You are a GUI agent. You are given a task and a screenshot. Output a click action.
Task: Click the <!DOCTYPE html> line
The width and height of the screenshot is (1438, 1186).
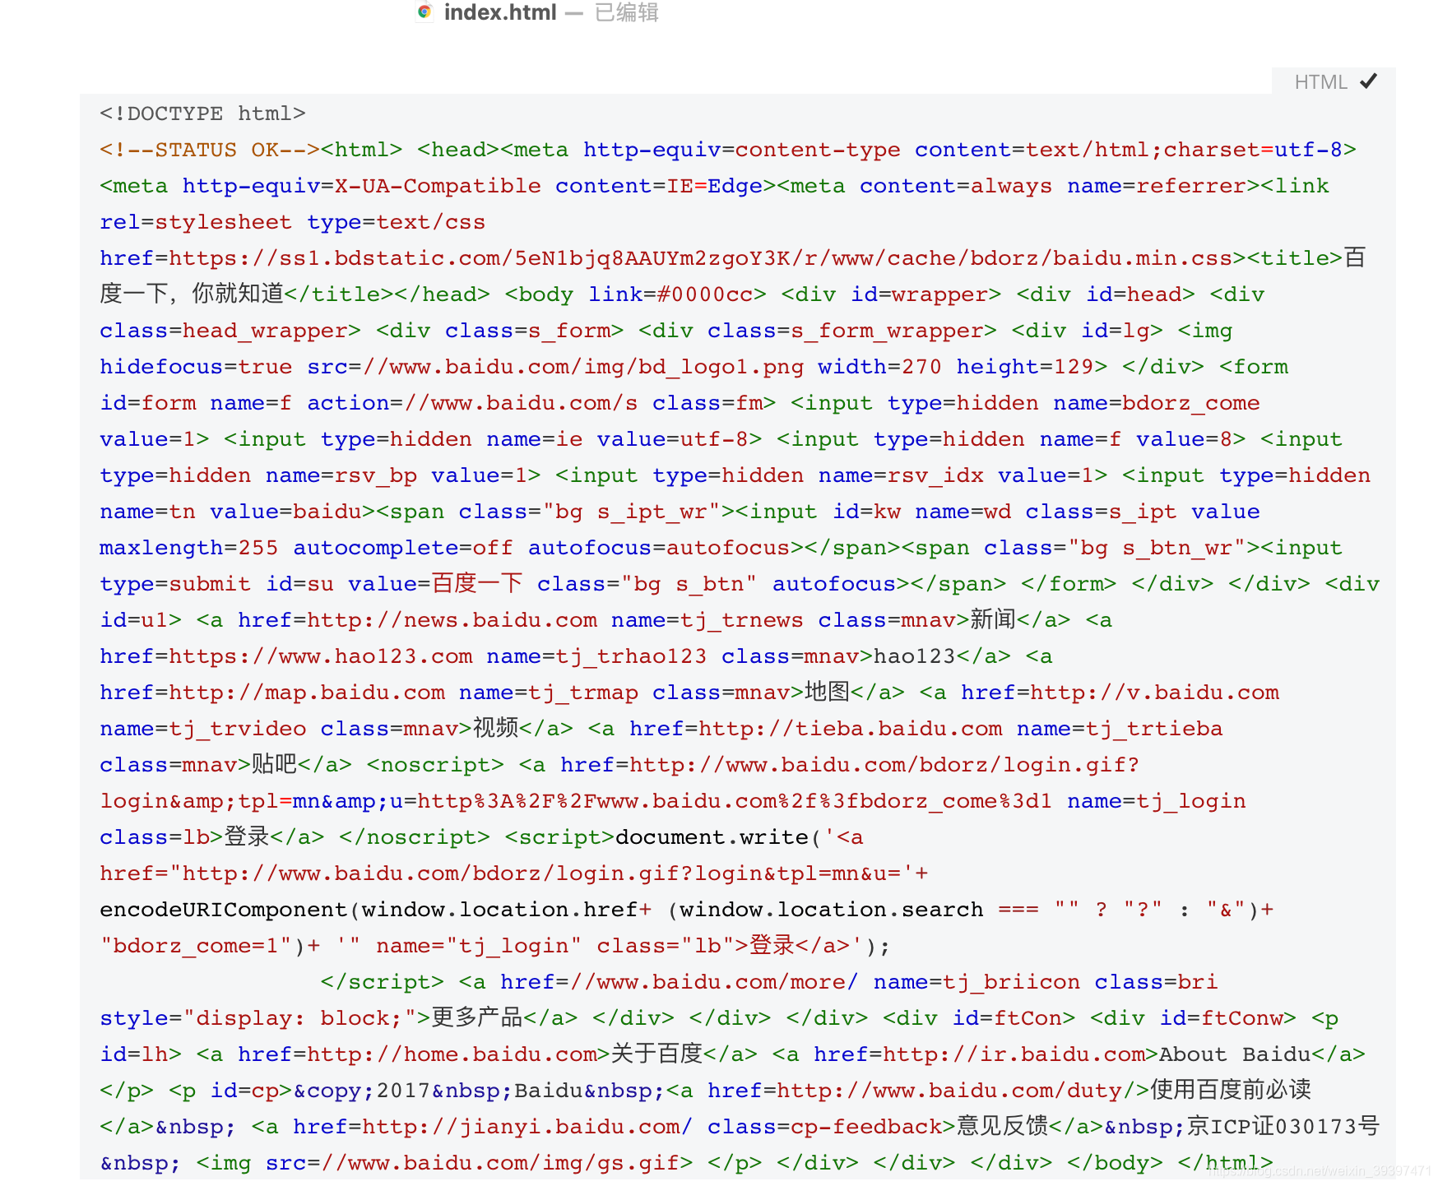point(202,114)
